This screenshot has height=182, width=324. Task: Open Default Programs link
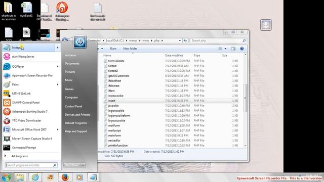pyautogui.click(x=76, y=123)
